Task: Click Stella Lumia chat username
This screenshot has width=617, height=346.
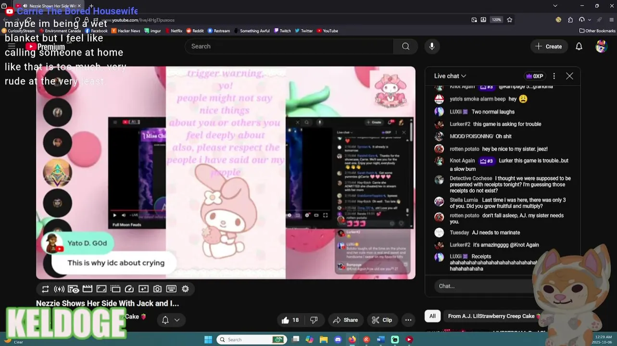Action: tap(464, 200)
